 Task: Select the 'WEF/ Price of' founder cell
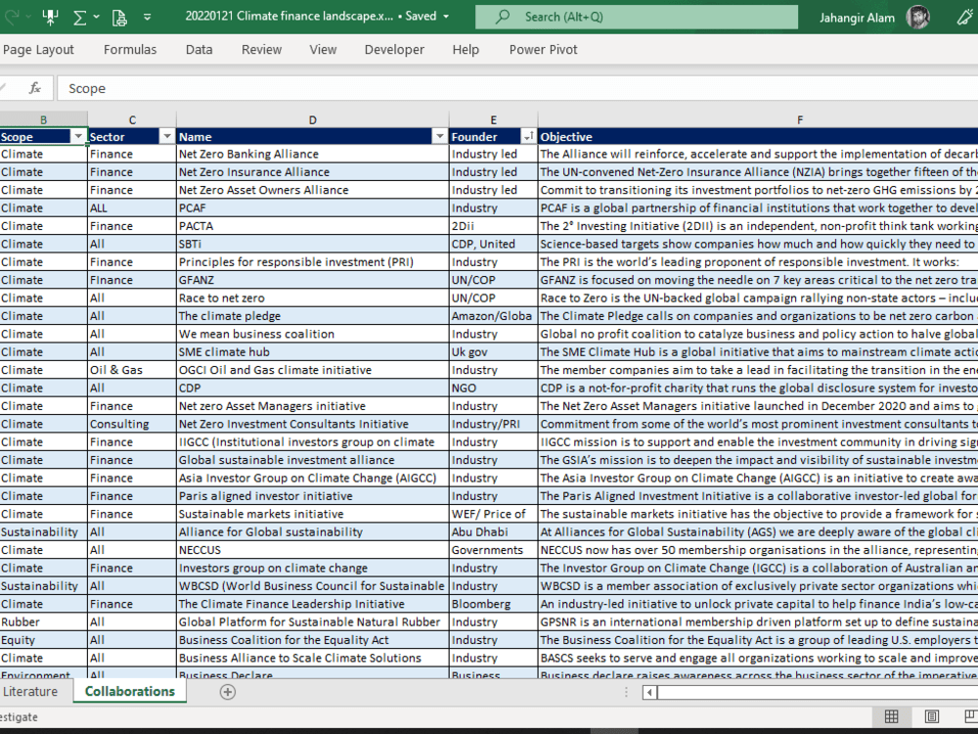coord(493,515)
